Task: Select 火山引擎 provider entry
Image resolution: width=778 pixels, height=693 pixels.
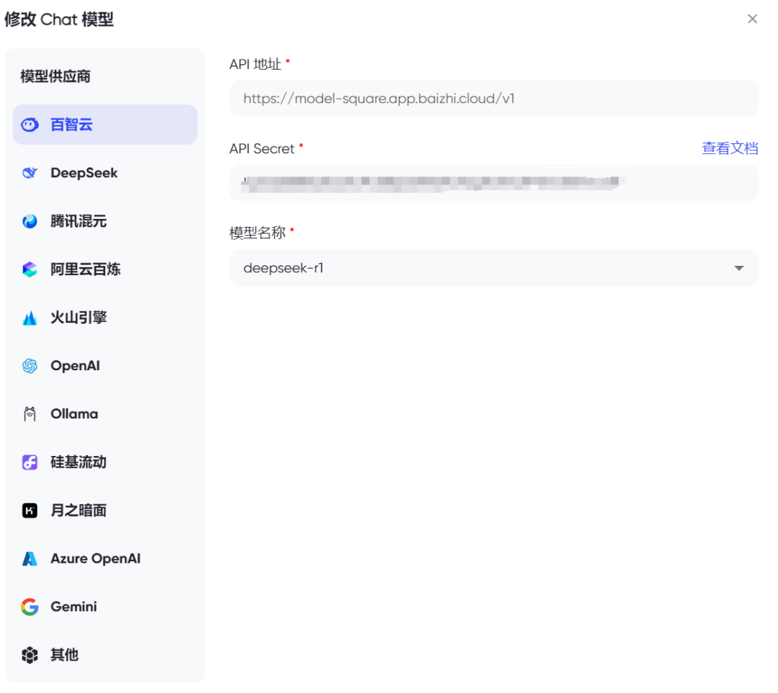Action: click(x=79, y=318)
